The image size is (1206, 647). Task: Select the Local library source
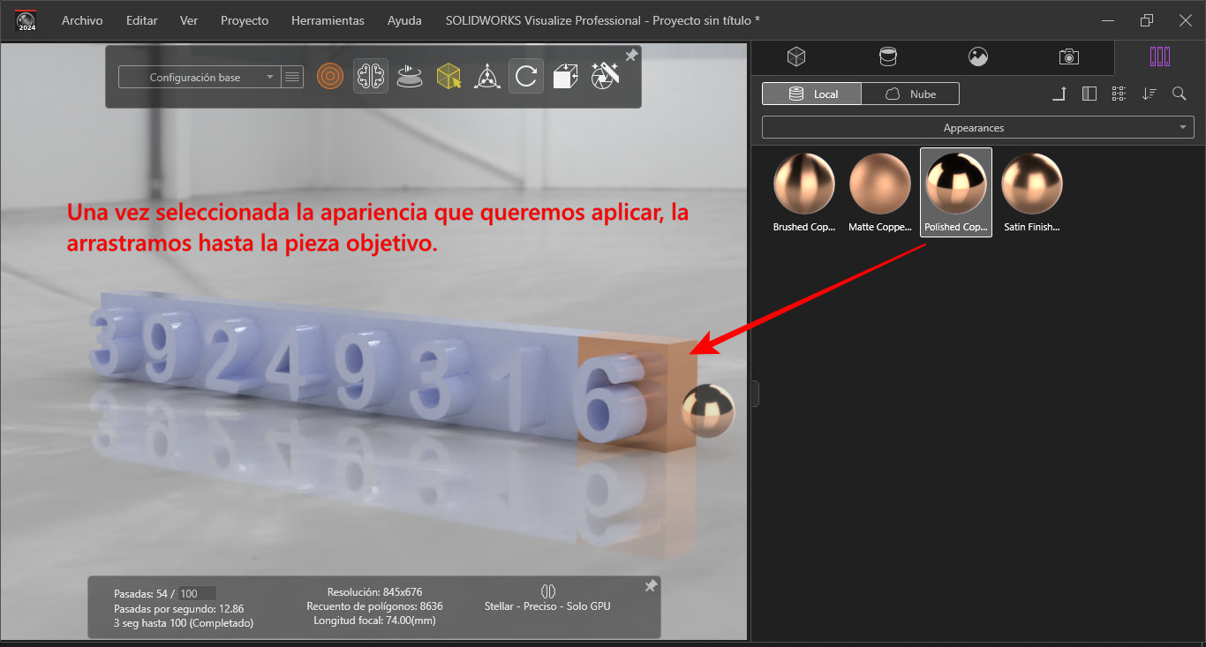pyautogui.click(x=811, y=94)
